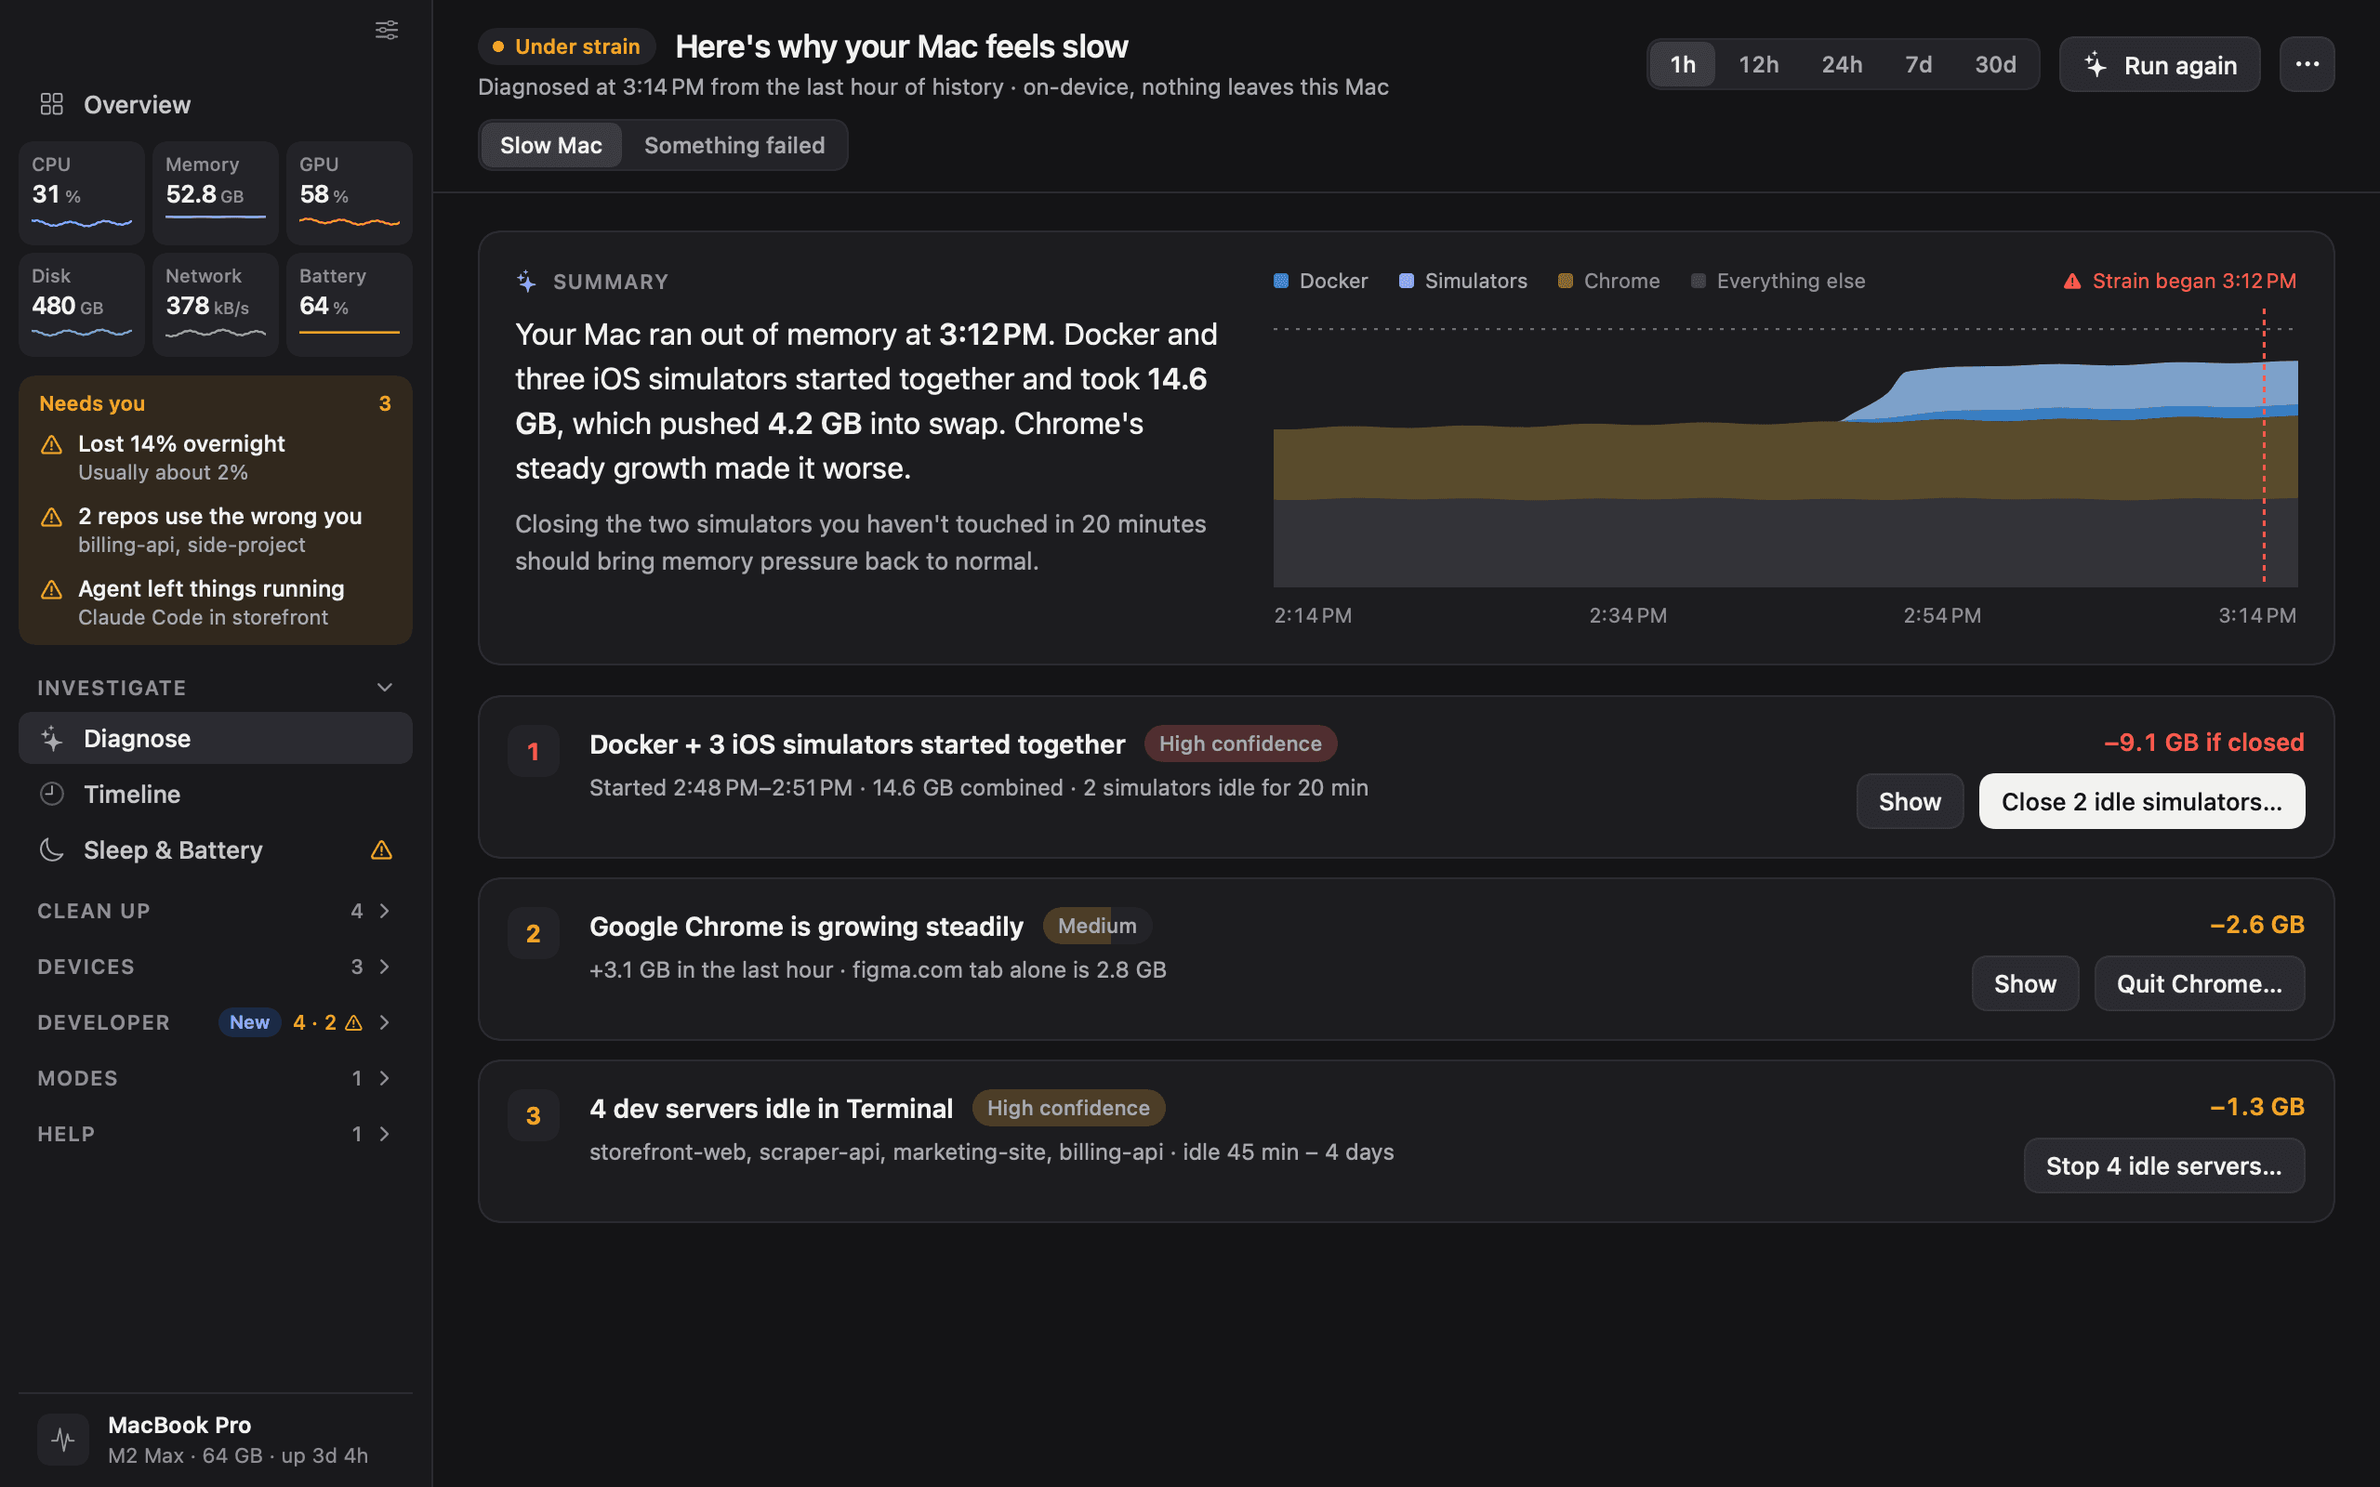Click the Sleep & Battery moon icon

(x=51, y=849)
